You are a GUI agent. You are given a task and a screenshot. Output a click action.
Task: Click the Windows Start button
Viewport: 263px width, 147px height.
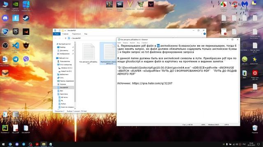click(x=3, y=144)
